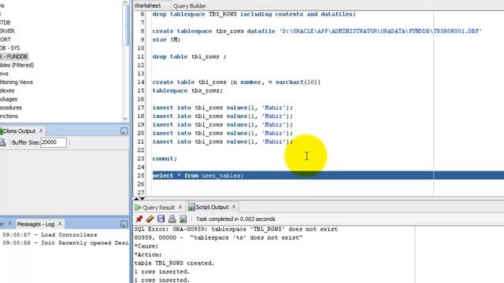The width and height of the screenshot is (504, 283).
Task: Click the 'commit;' statement on line 23
Action: click(x=165, y=159)
